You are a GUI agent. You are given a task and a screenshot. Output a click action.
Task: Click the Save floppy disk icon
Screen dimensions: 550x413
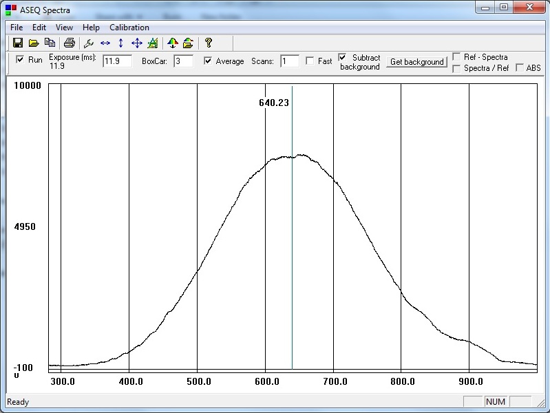(x=18, y=43)
